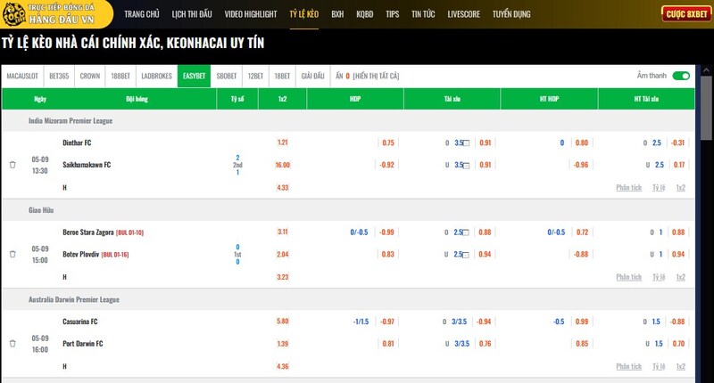714x383 pixels.
Task: Switch to CROWN tab
Action: click(x=90, y=76)
